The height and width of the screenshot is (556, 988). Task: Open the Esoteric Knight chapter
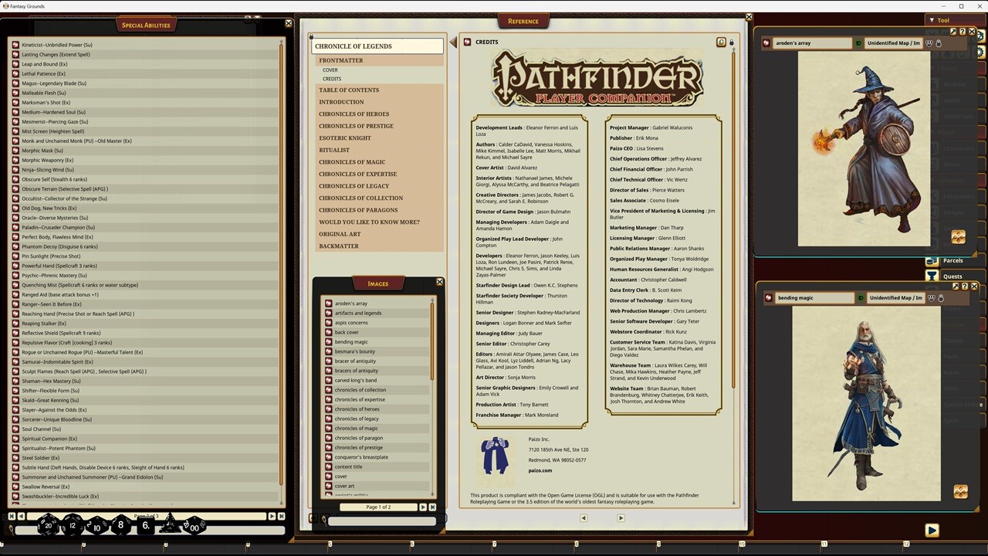[344, 137]
